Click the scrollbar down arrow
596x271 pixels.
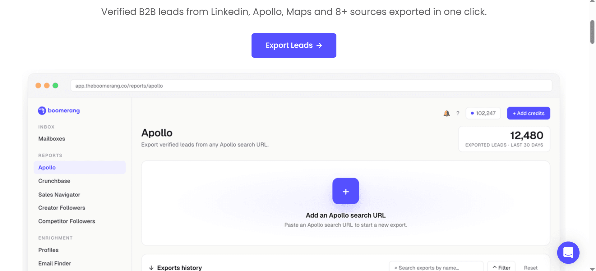(x=592, y=269)
